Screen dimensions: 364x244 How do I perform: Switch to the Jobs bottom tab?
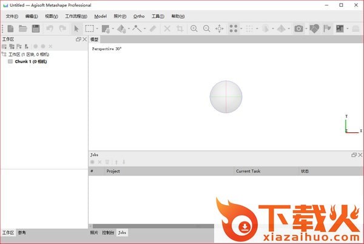pos(122,232)
